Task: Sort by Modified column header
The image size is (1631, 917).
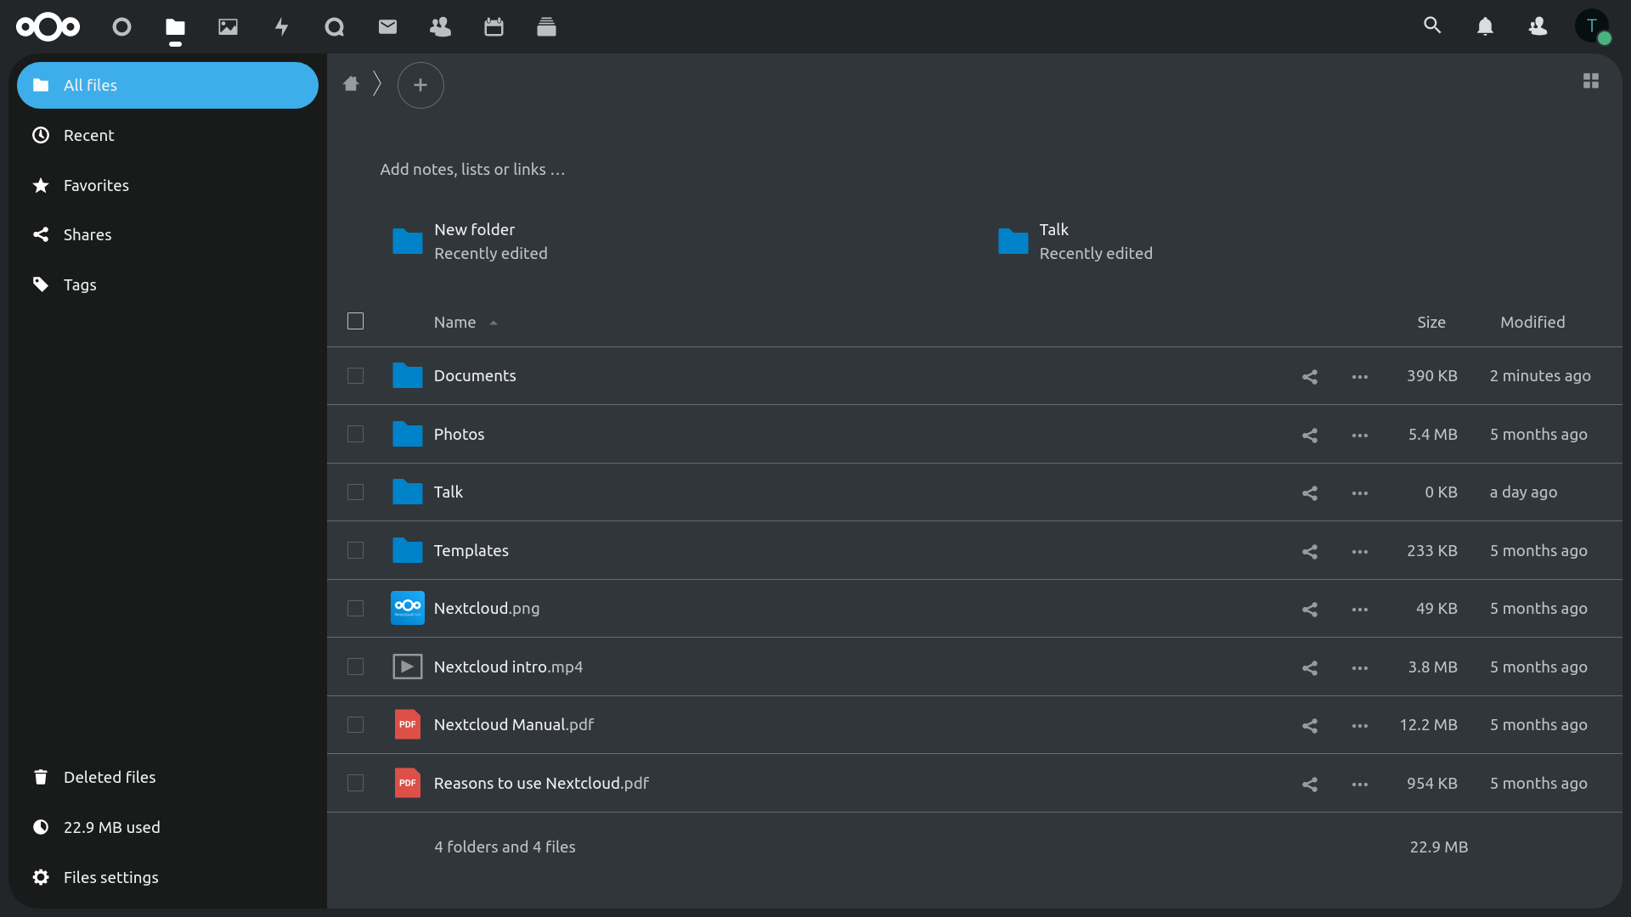Action: 1532,322
